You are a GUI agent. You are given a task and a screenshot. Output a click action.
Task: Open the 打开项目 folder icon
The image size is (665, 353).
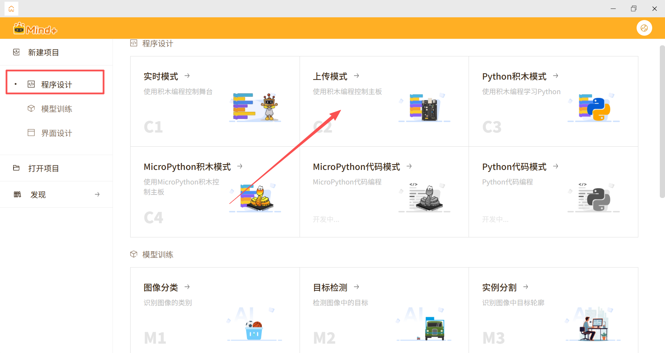click(x=16, y=168)
